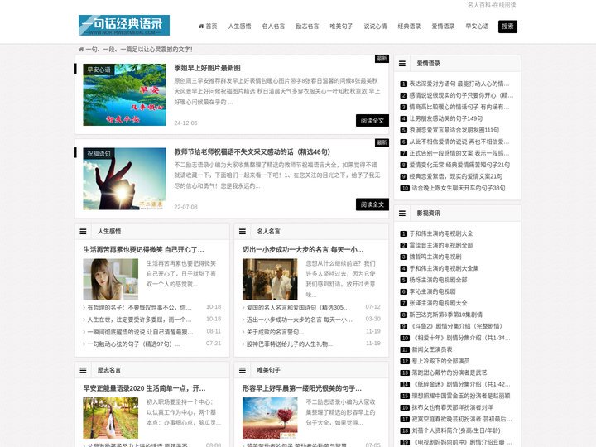Click the hamburger icon beside 励志名言 panel

[x=83, y=370]
